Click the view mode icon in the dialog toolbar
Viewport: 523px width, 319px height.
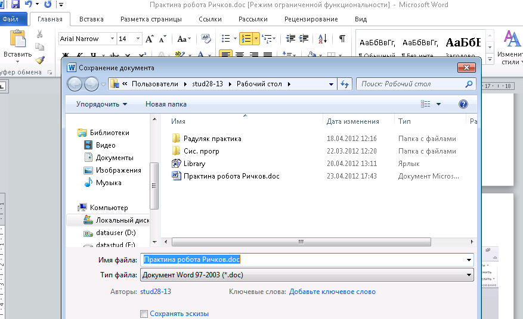click(x=426, y=104)
